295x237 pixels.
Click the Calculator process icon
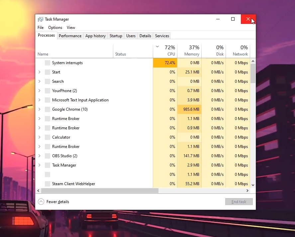(x=48, y=137)
